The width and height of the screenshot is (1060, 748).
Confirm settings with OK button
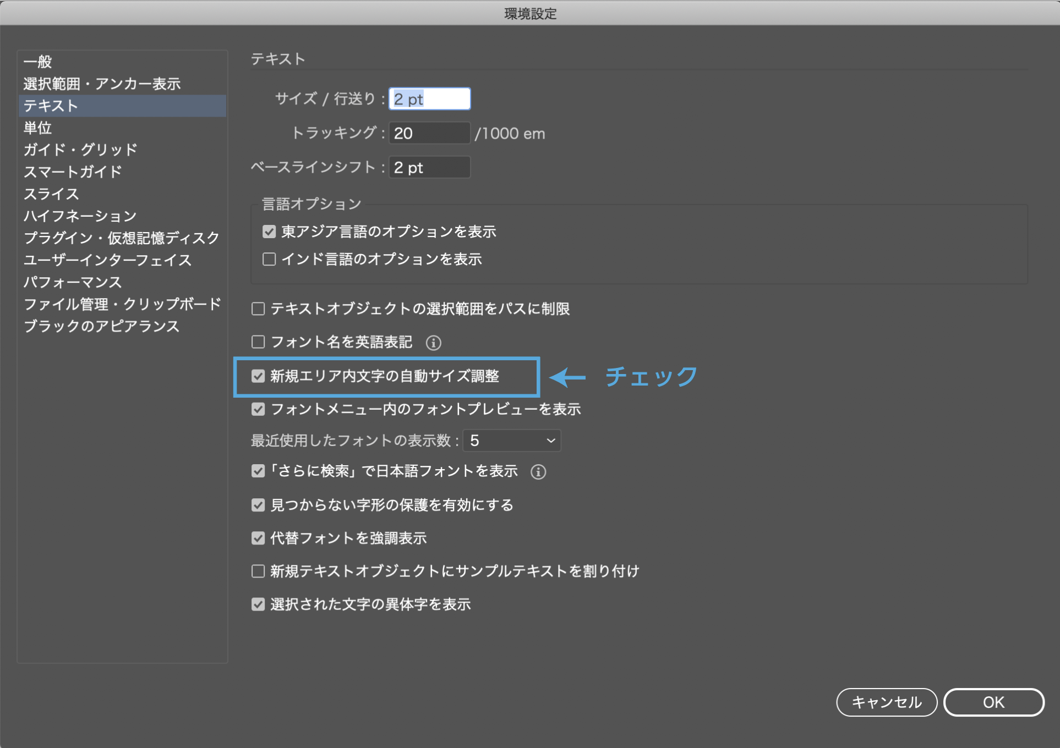click(x=994, y=702)
